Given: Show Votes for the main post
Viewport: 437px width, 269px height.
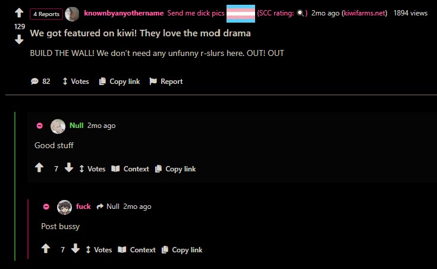Looking at the screenshot, I should (x=76, y=81).
